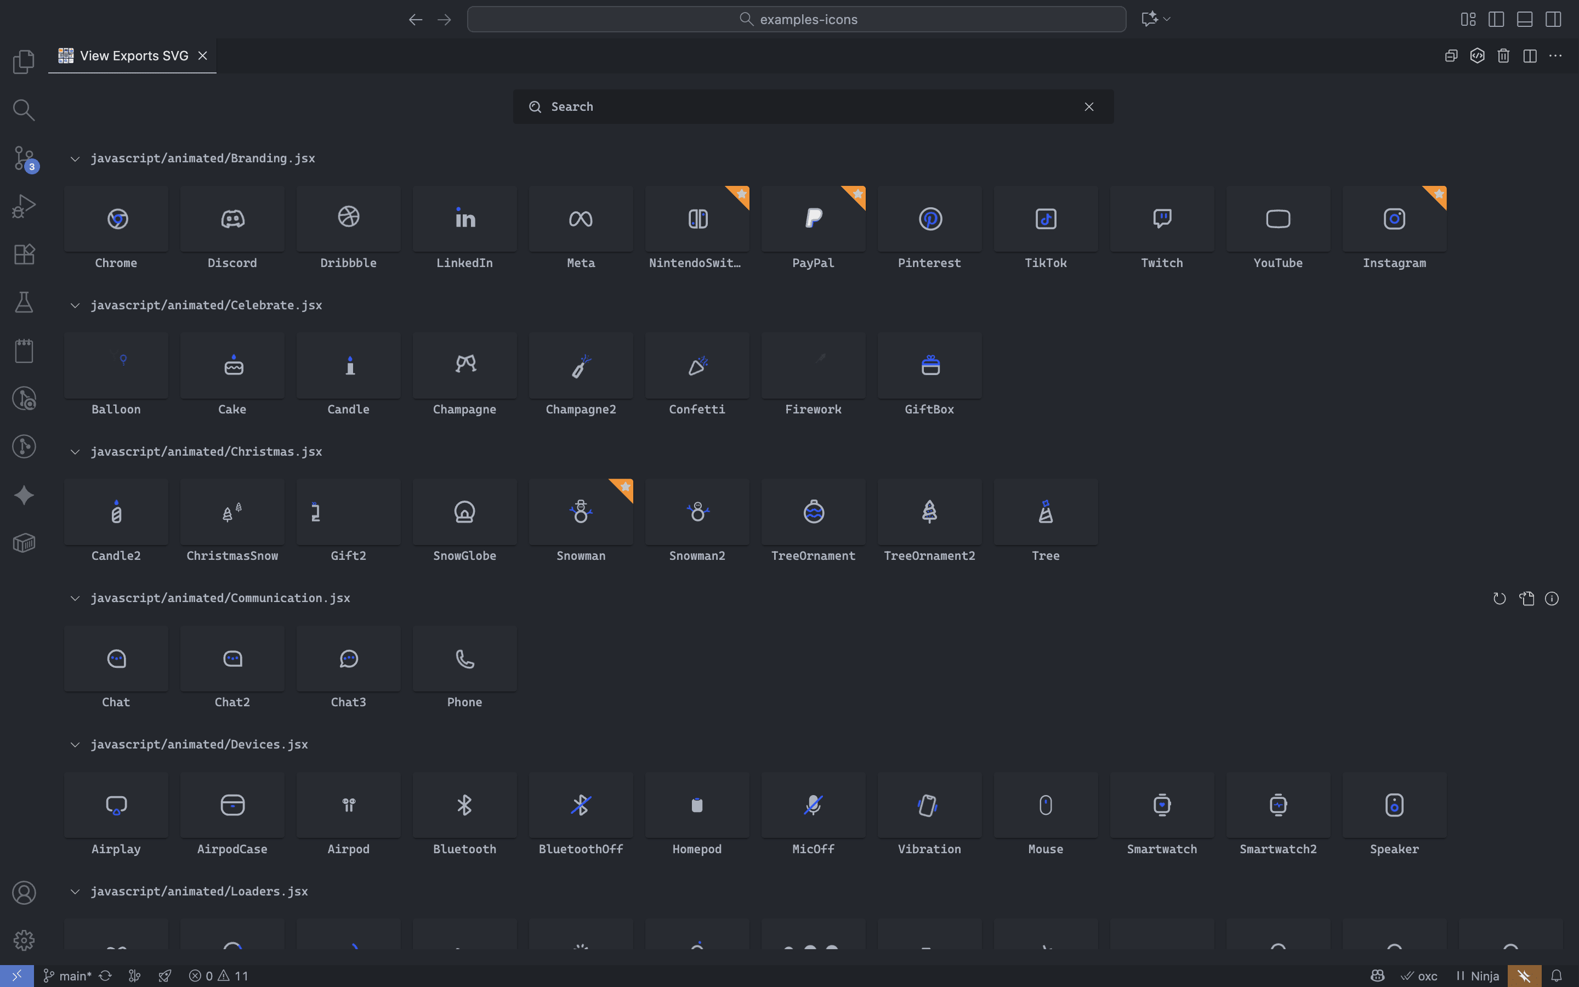Image resolution: width=1579 pixels, height=987 pixels.
Task: Open the Testing flask icon
Action: [x=24, y=302]
